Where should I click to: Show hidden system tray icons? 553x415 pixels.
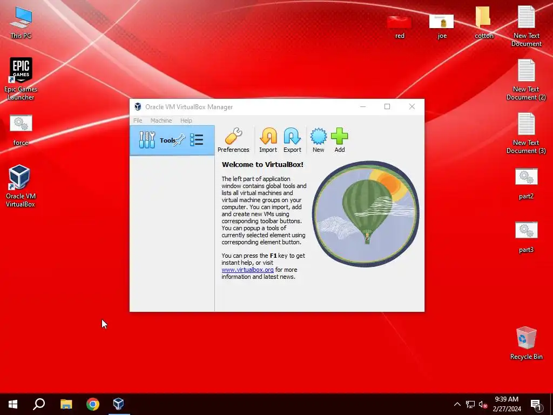pos(457,404)
